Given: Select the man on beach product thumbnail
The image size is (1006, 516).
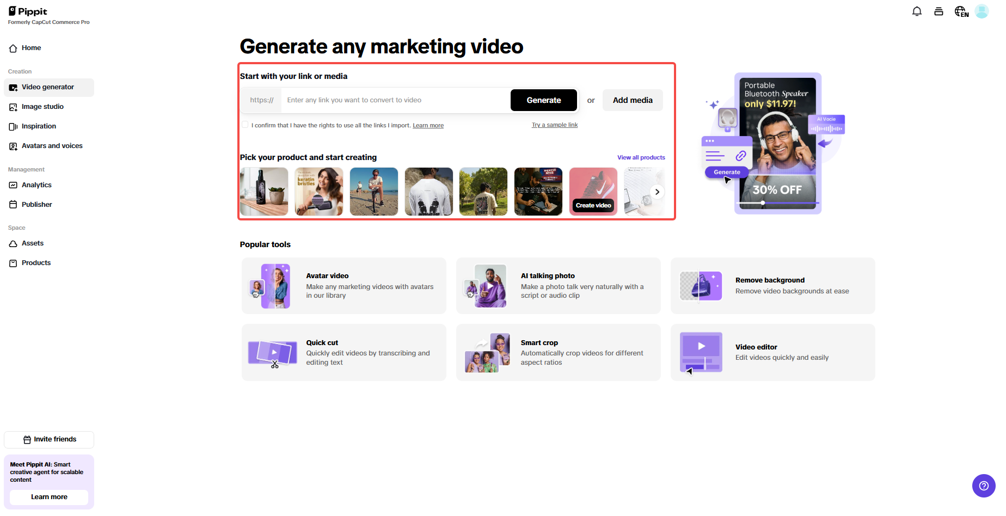Looking at the screenshot, I should tap(374, 192).
